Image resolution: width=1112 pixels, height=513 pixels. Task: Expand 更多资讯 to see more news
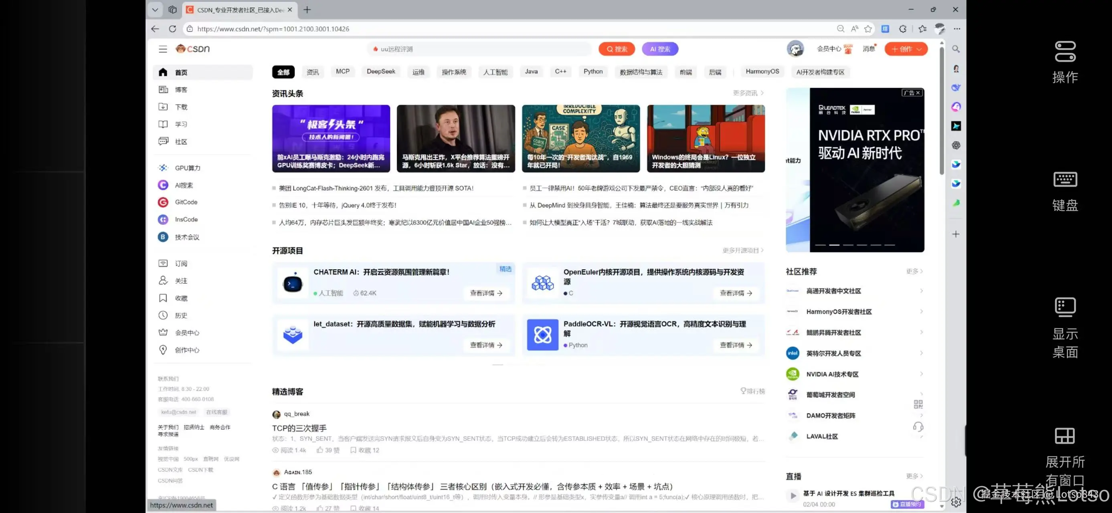click(746, 93)
